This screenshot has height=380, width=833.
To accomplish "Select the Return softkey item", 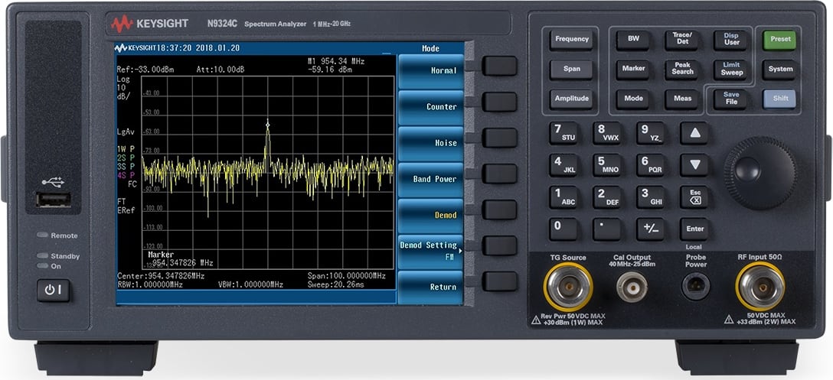I will pos(431,287).
